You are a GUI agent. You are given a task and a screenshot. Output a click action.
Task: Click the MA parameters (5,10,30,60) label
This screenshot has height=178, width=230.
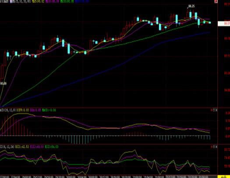tap(22, 1)
